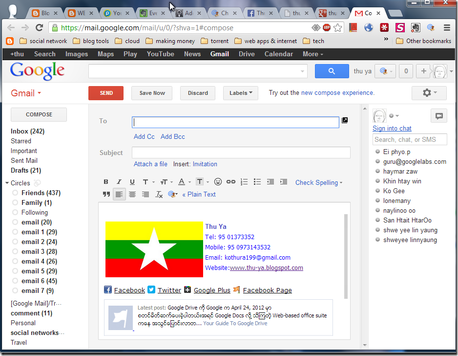Screen dimensions: 458x356
Task: Open Drive from Google bar
Action: click(247, 54)
